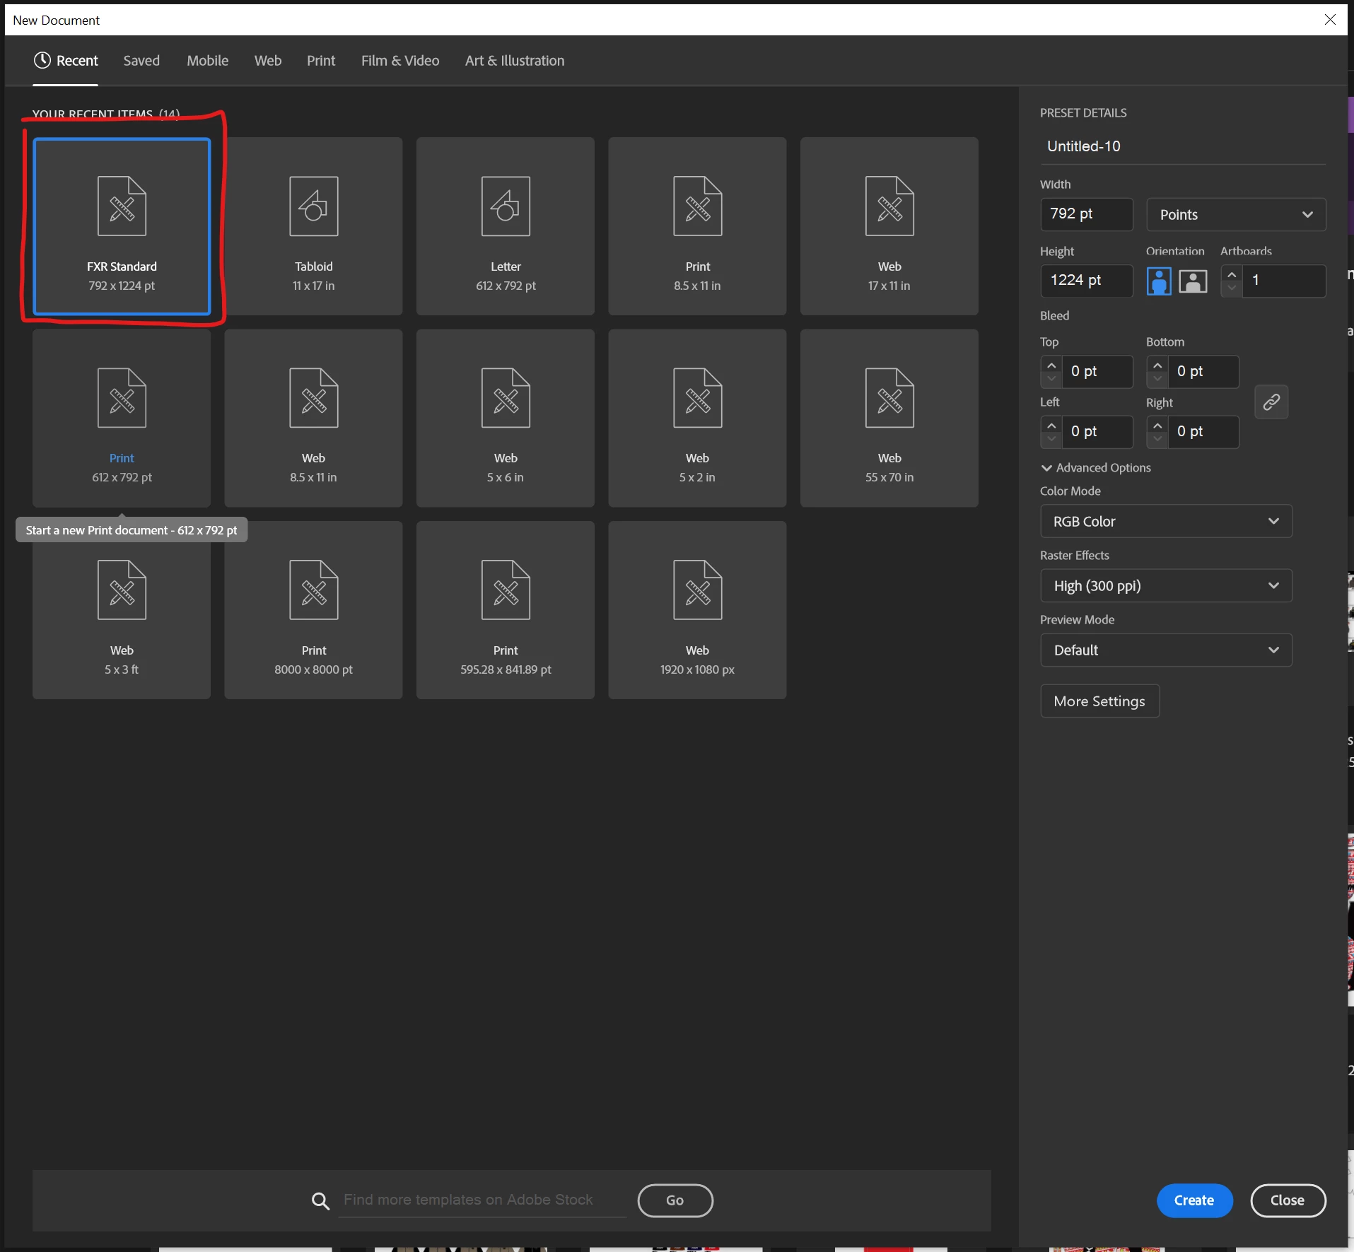Open the Preview Mode Default dropdown

(1166, 650)
